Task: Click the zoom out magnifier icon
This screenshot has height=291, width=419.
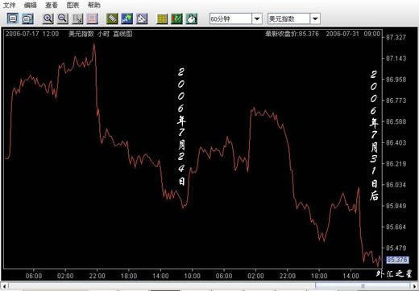Action: [x=63, y=18]
